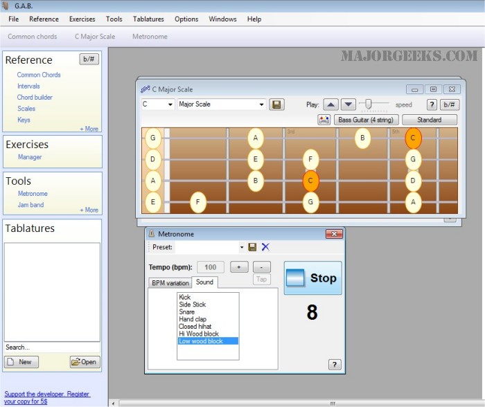Click the Tap tempo button
Viewport: 485px width, 407px height.
coord(262,279)
